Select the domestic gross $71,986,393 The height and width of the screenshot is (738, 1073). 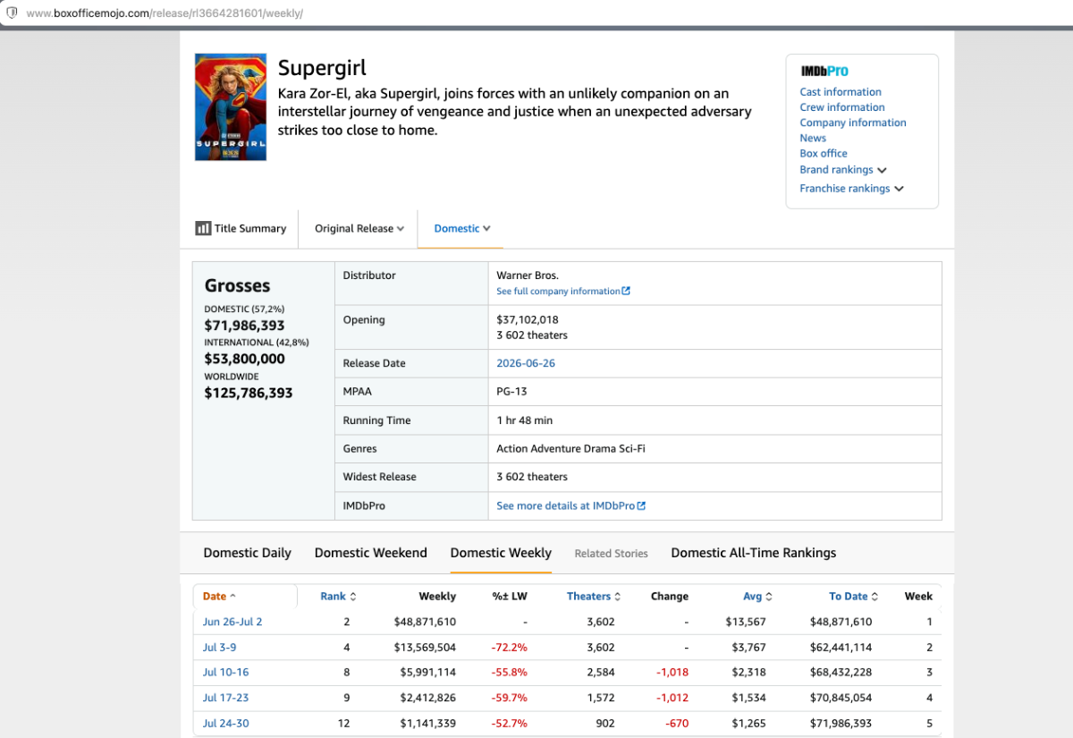[244, 326]
